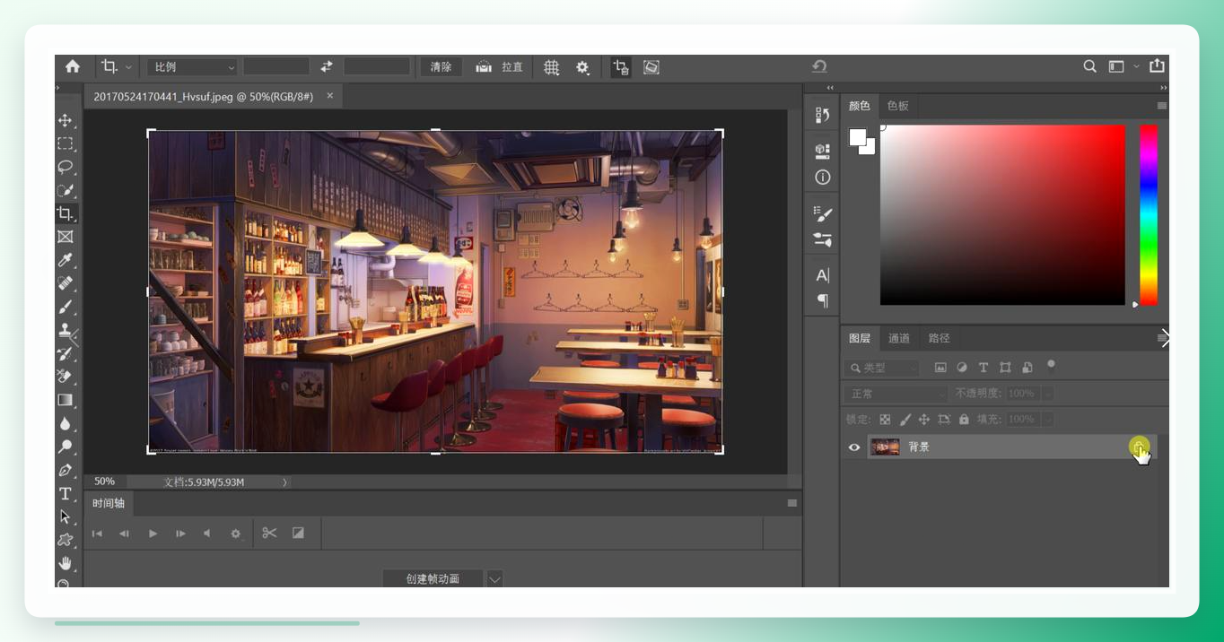Open the 比例 crop ratio dropdown
1224x642 pixels.
[192, 67]
